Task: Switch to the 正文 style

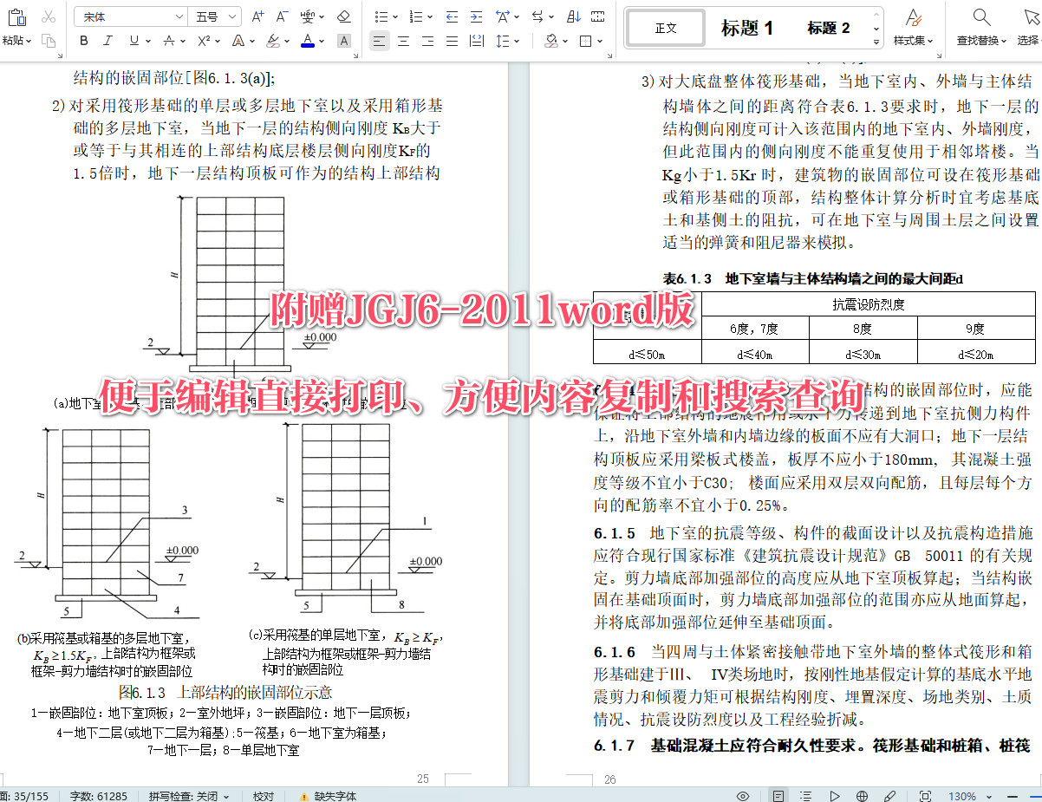Action: tap(665, 27)
